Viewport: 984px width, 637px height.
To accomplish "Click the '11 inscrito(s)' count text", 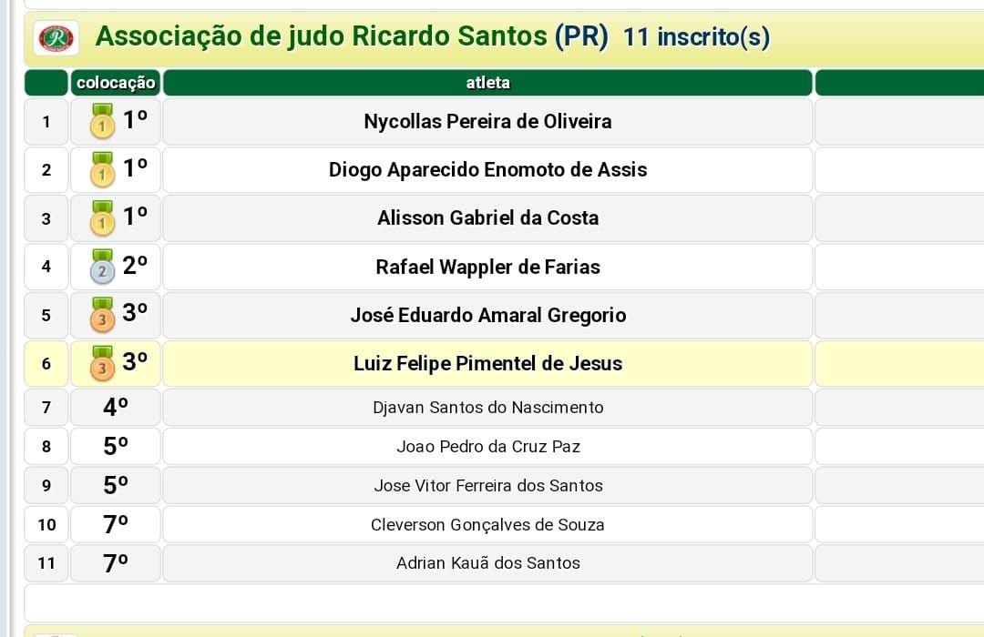I will (x=696, y=38).
